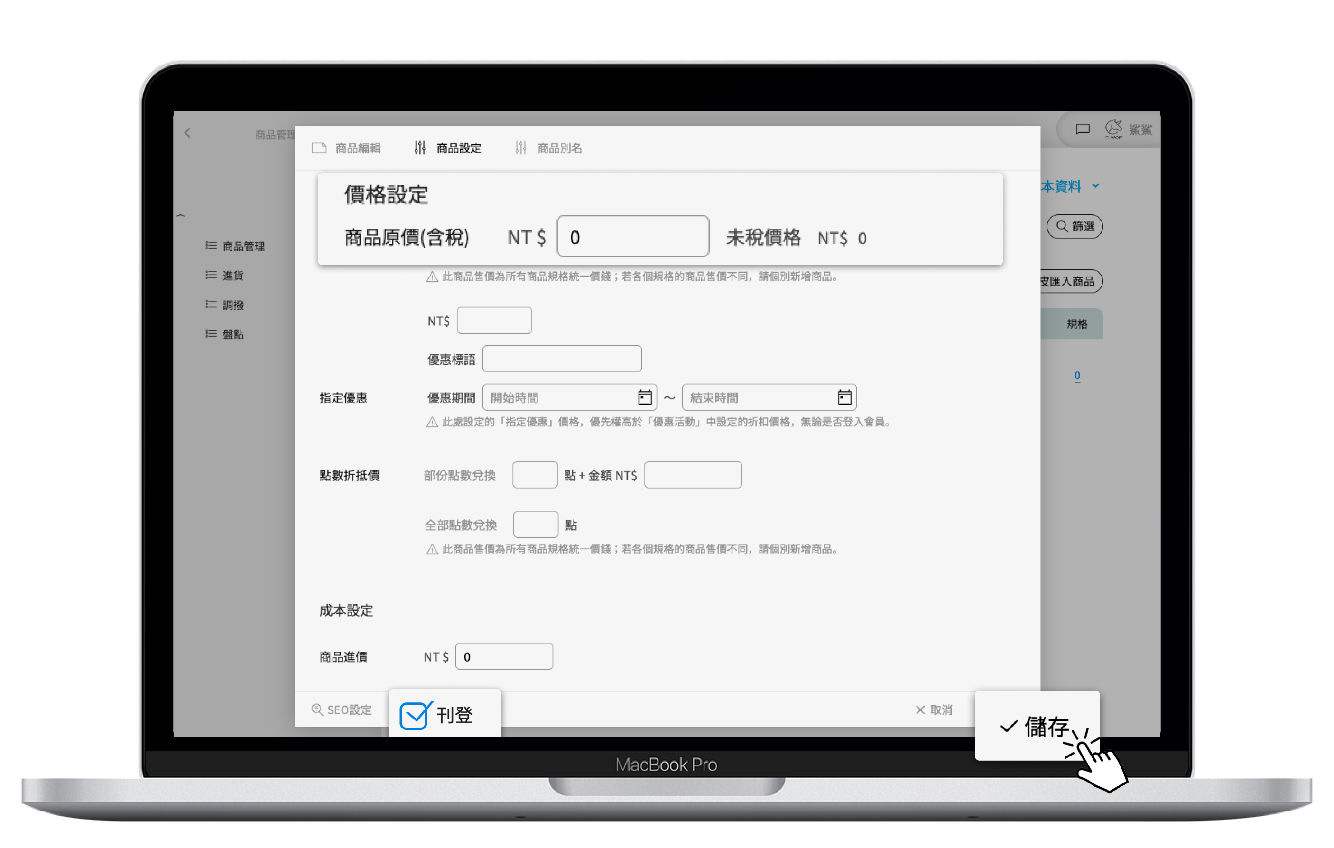Open the end time calendar icon

point(844,397)
